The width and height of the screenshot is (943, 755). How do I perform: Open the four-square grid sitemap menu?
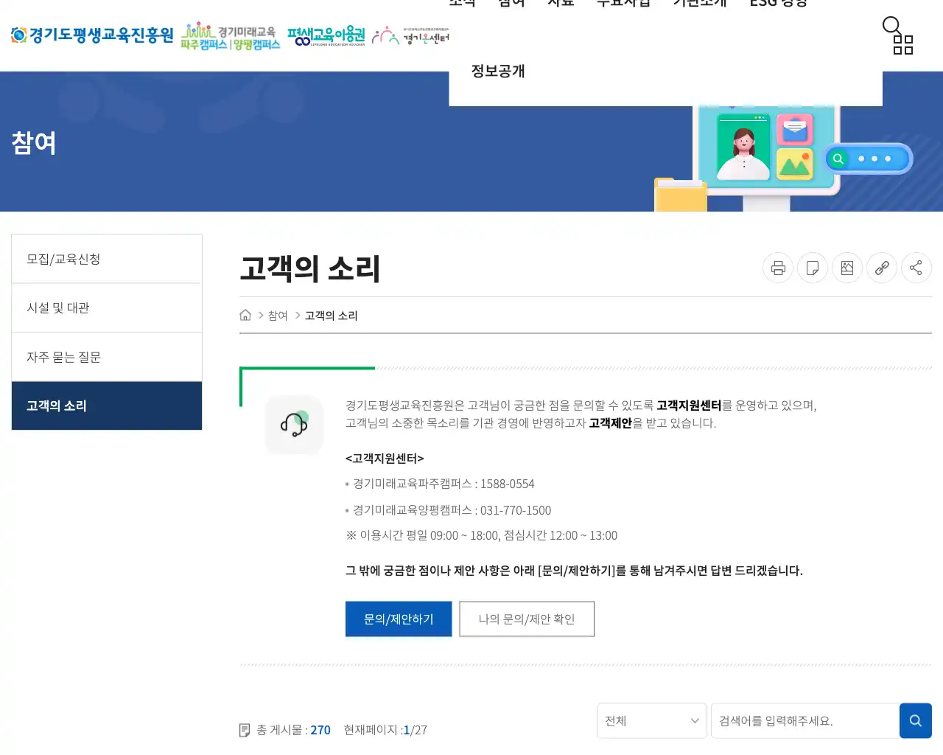tap(903, 46)
